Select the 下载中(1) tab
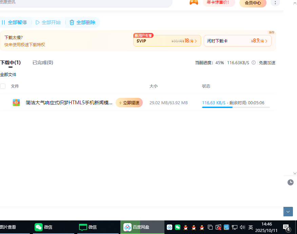Image resolution: width=297 pixels, height=234 pixels. 11,62
